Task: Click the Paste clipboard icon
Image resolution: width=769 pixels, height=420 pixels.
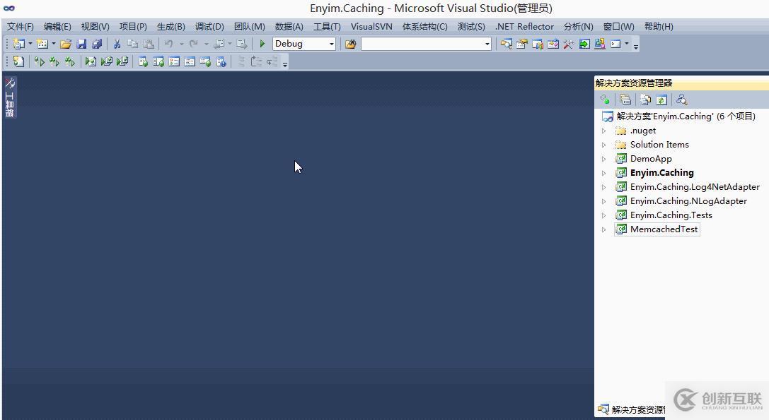Action: click(x=148, y=44)
